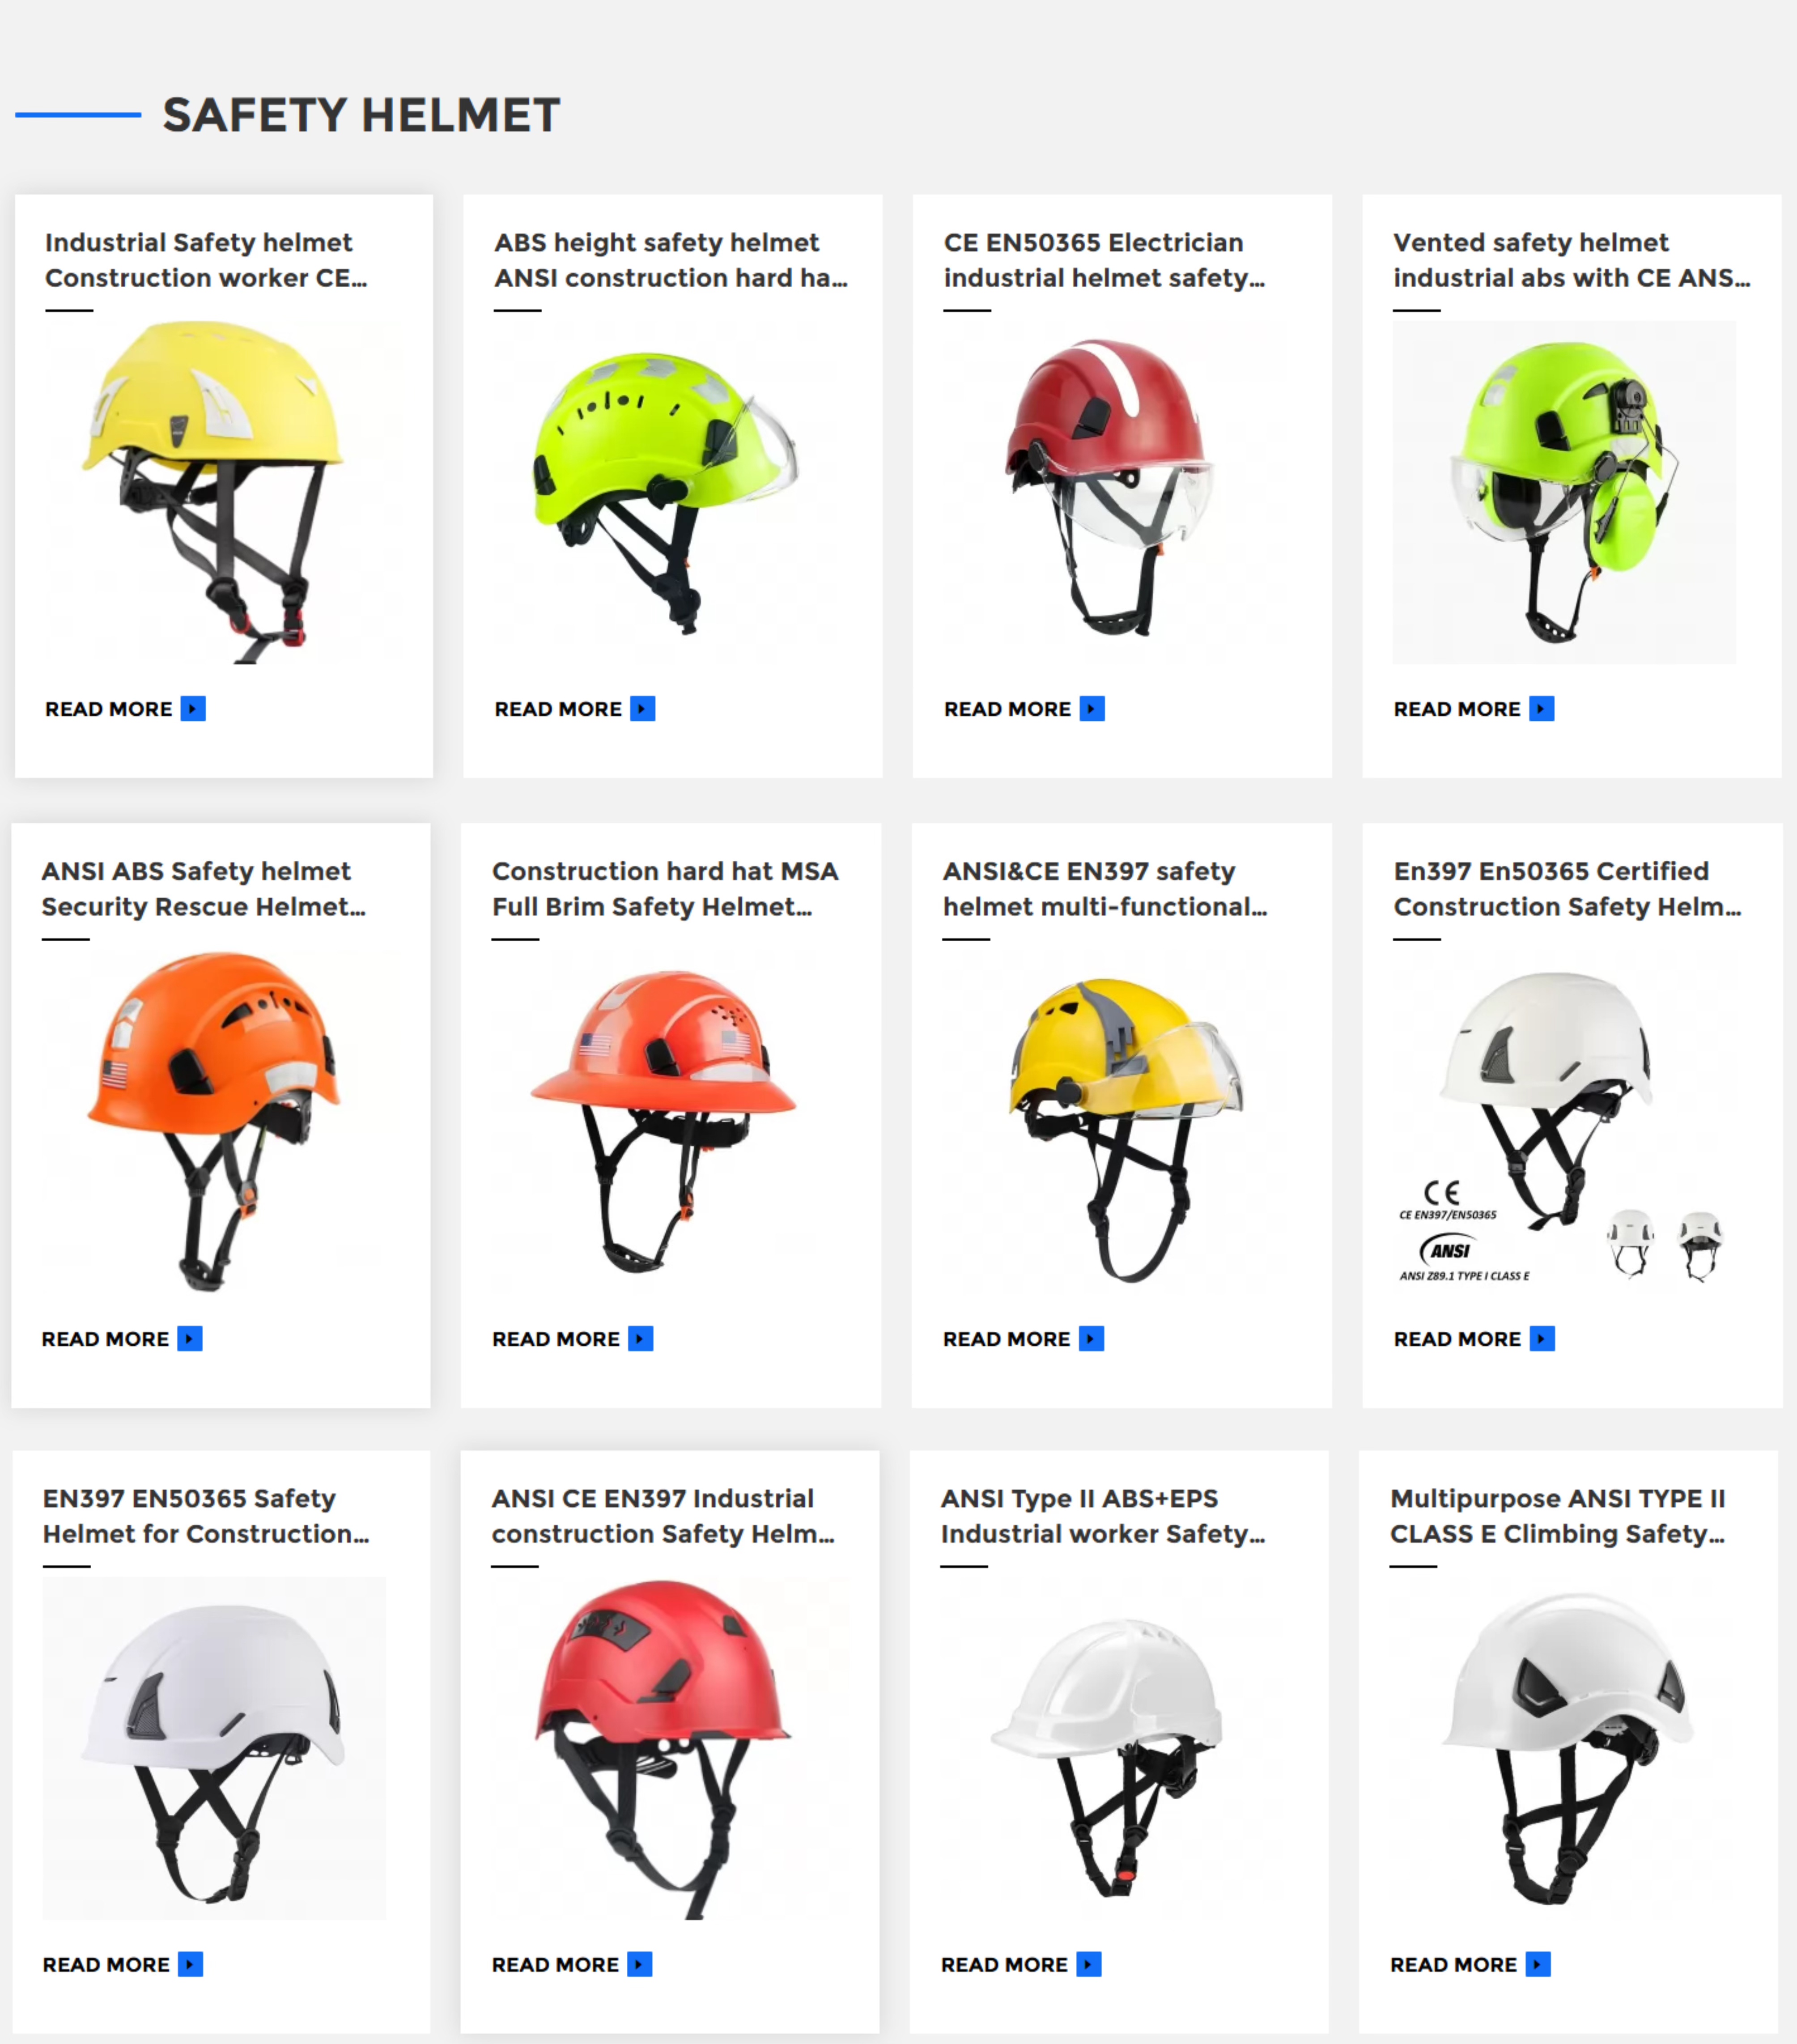The image size is (1797, 2044).
Task: Click blue arrow icon under yellow Industrial Safety helmet
Action: 193,709
